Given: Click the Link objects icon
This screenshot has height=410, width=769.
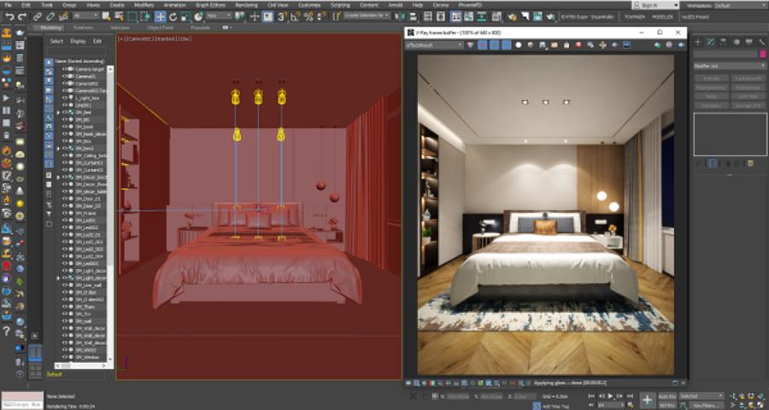Looking at the screenshot, I should [38, 16].
